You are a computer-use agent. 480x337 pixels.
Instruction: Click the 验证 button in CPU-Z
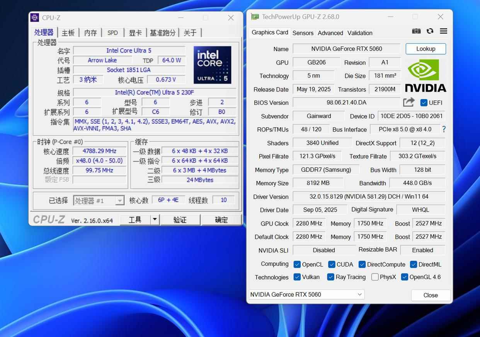[180, 220]
